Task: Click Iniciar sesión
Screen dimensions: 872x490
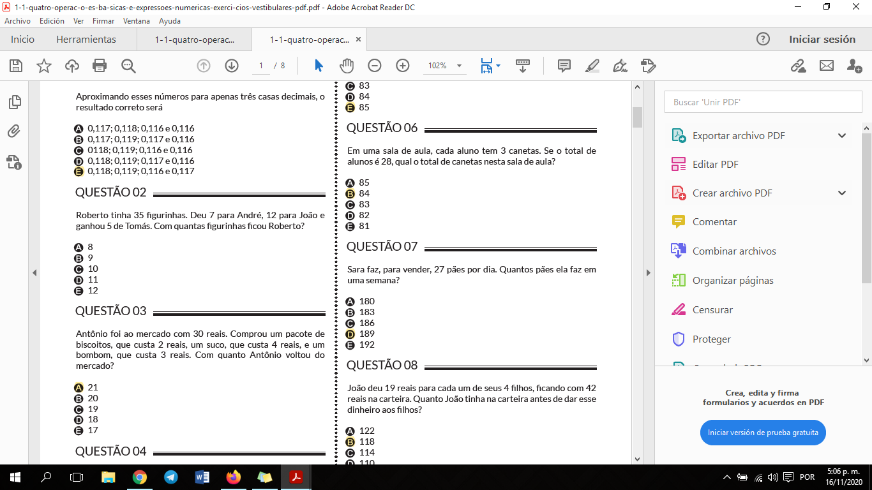Action: pos(822,39)
